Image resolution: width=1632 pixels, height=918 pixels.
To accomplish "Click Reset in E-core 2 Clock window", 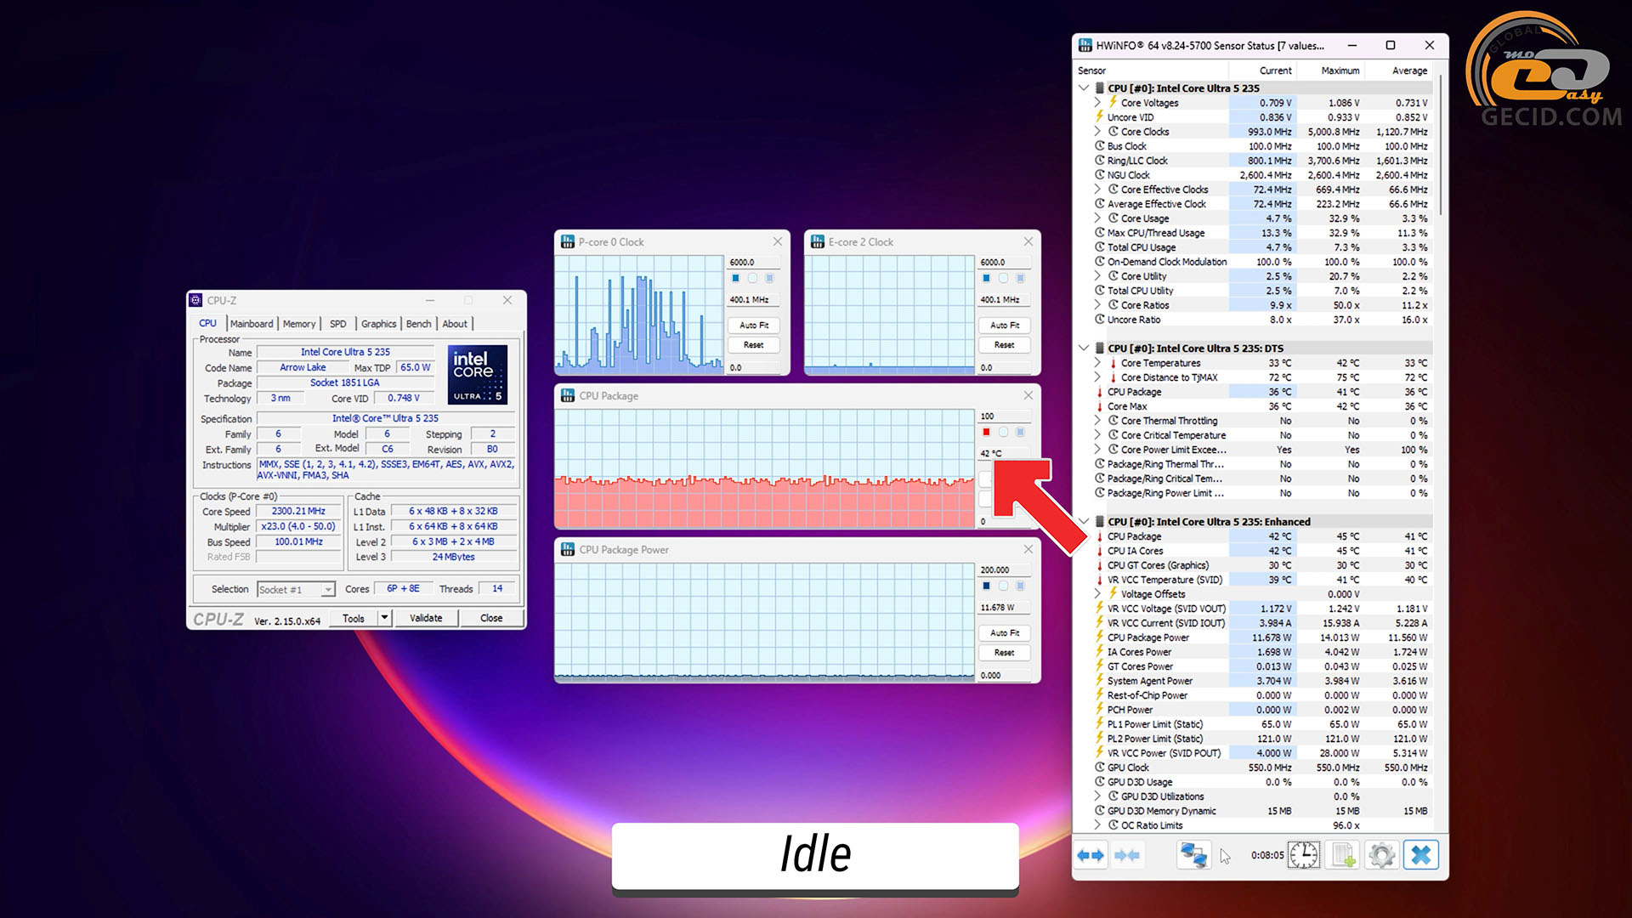I will (1004, 345).
